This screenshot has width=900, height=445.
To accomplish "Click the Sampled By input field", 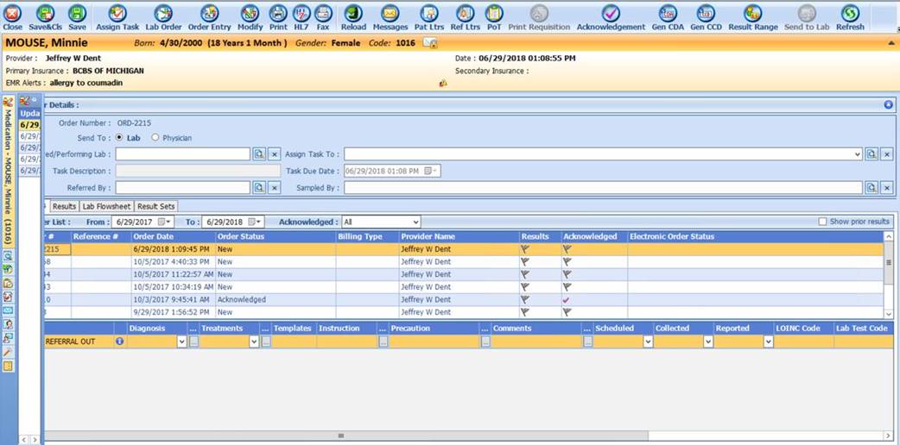I will [x=603, y=187].
